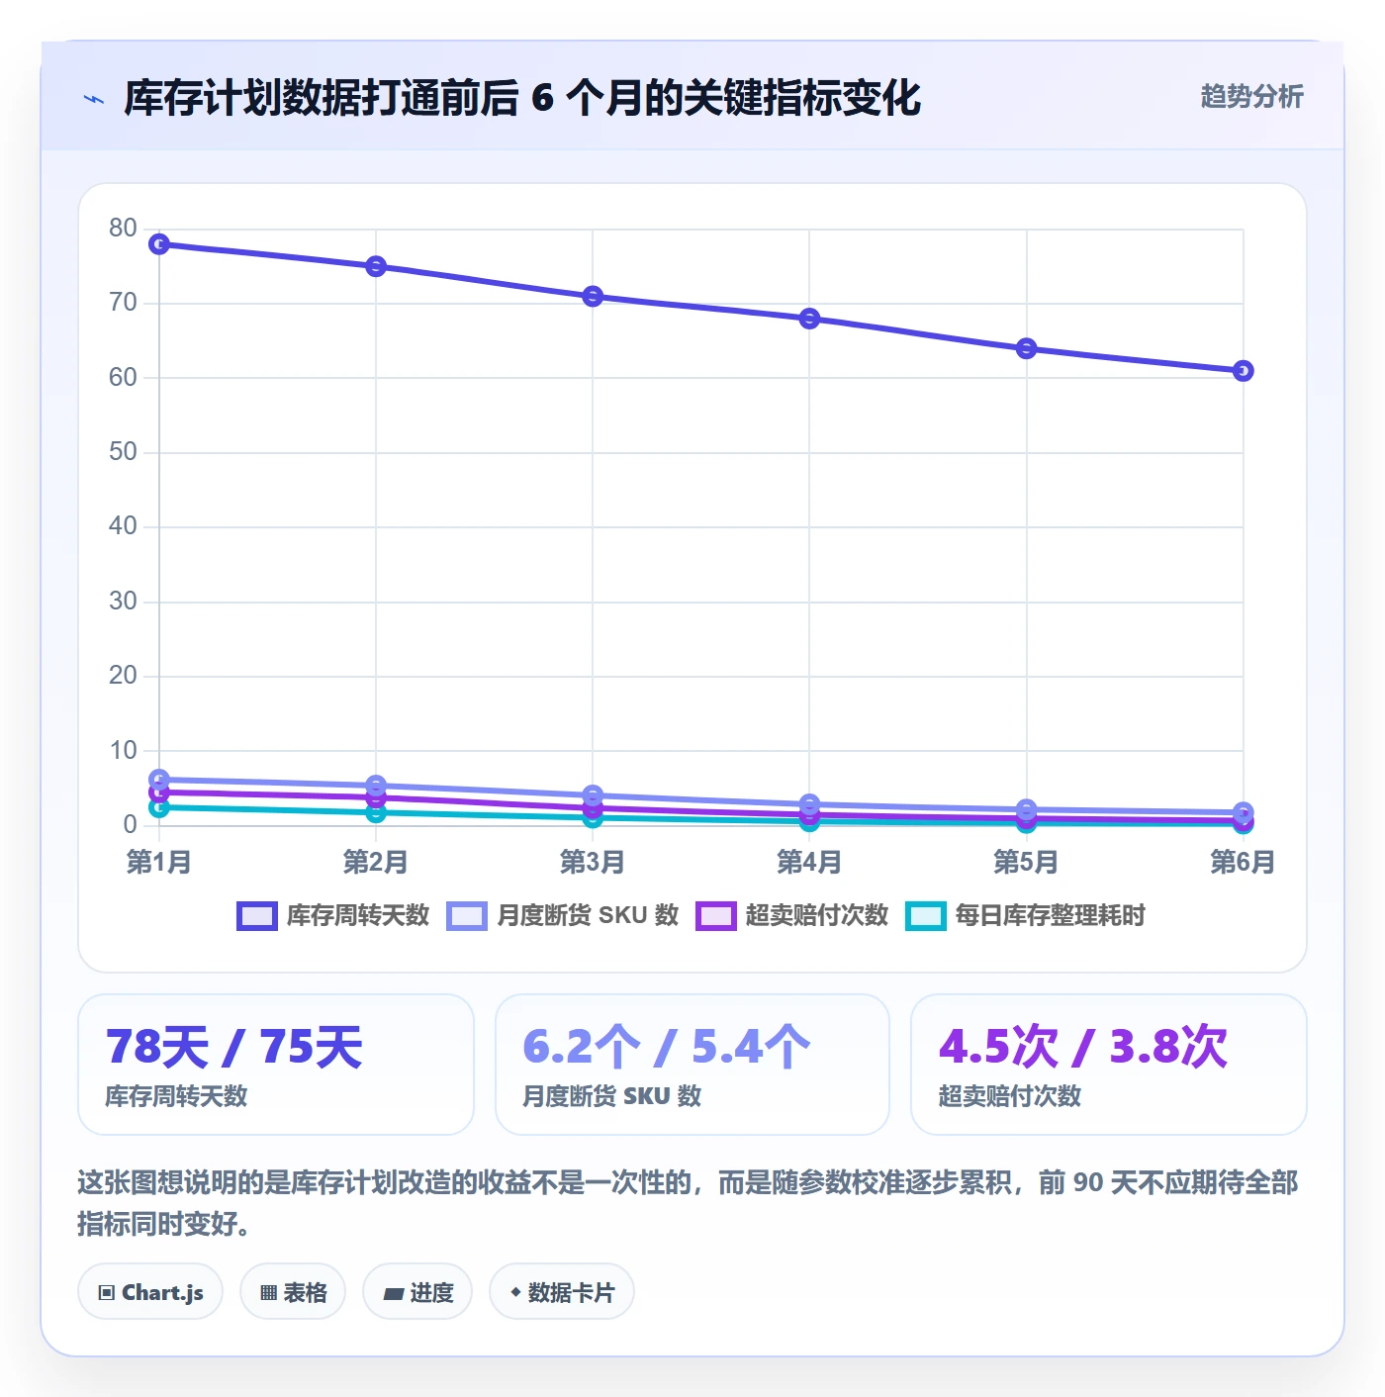Click the grid icon in the 表格 chip

268,1292
